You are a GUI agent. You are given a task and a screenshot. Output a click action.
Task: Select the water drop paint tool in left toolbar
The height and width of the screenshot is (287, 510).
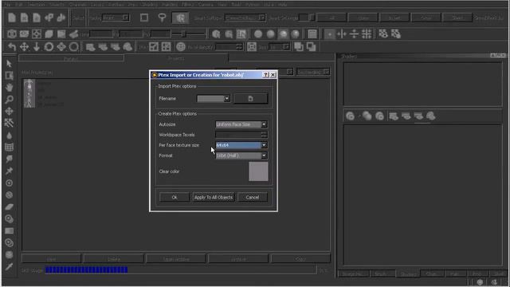coord(9,136)
